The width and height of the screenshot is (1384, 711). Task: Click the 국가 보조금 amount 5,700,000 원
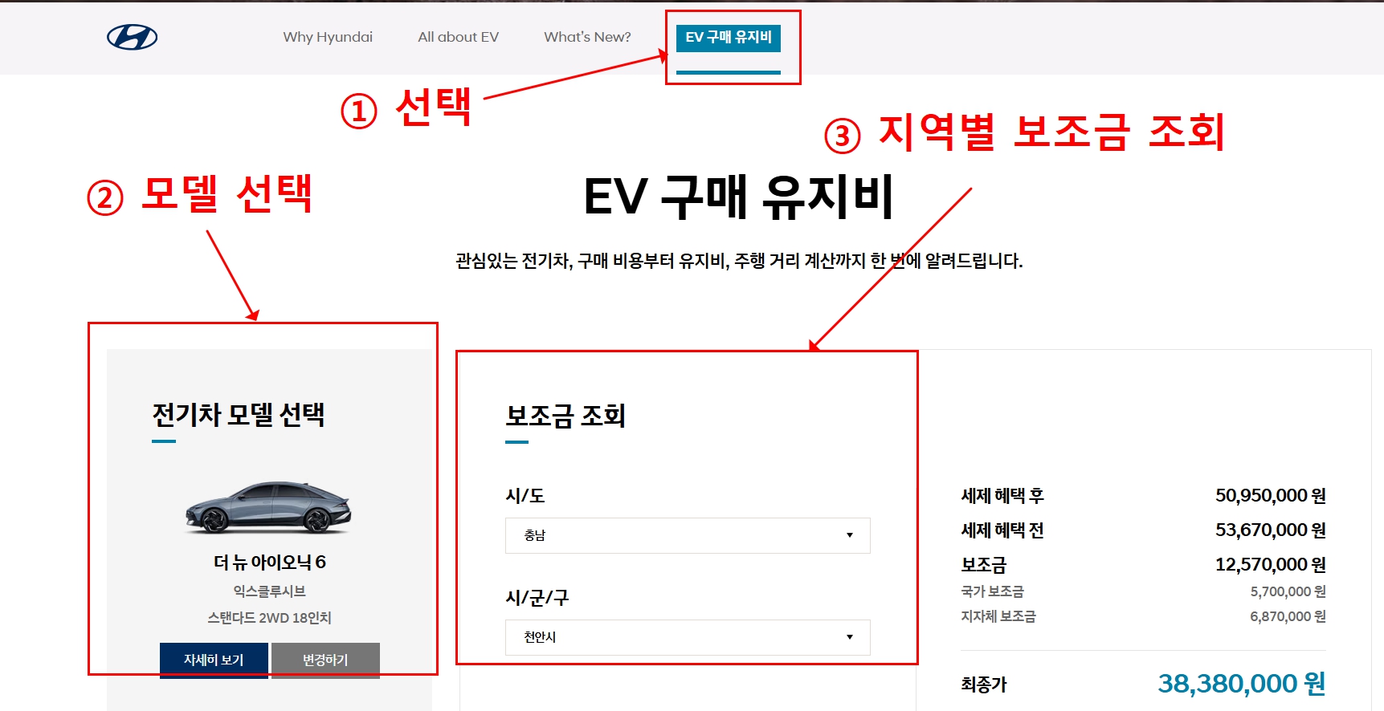(x=1288, y=591)
